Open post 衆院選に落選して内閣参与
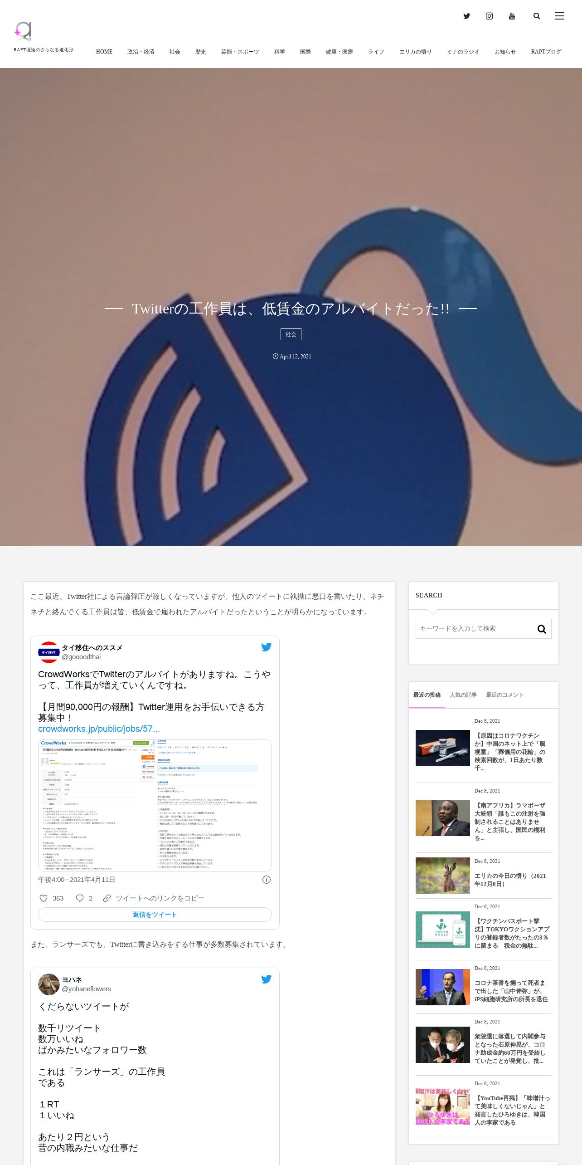The width and height of the screenshot is (582, 1165). pyautogui.click(x=510, y=1048)
